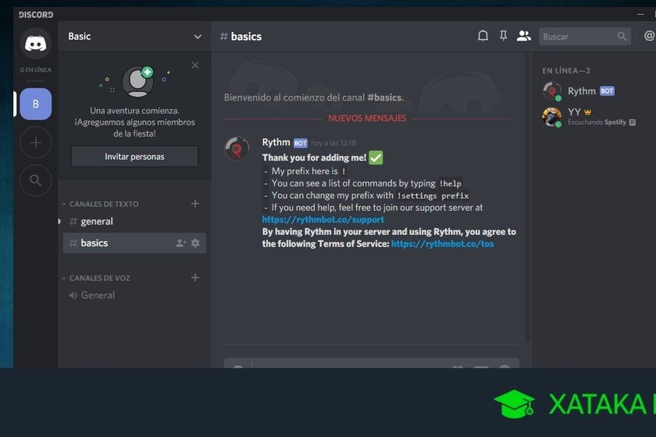The height and width of the screenshot is (437, 656).
Task: Open server discovery with the magnifier circle
Action: pyautogui.click(x=36, y=181)
